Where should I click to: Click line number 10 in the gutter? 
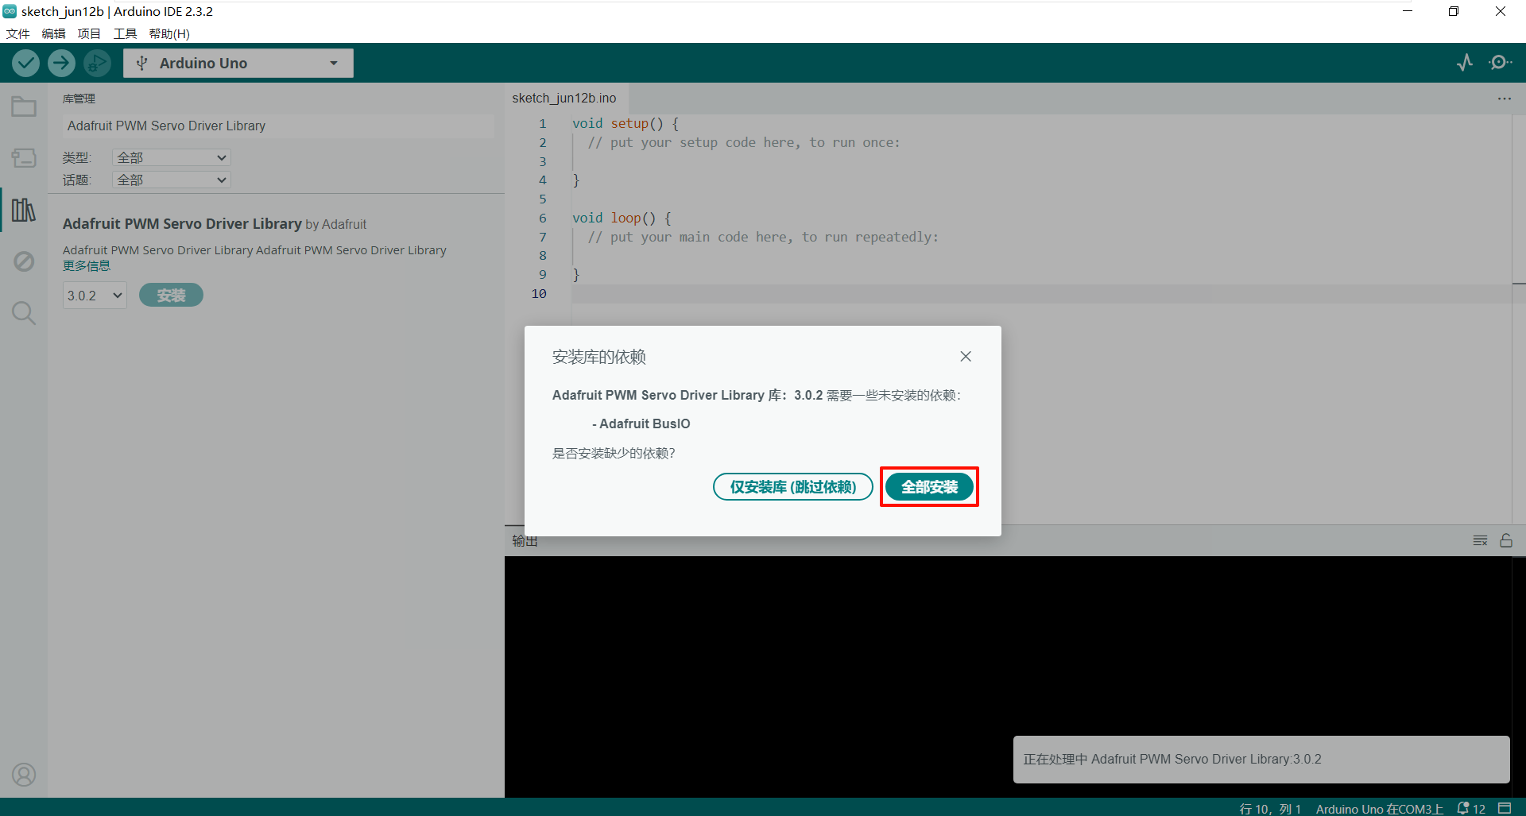[x=539, y=294]
